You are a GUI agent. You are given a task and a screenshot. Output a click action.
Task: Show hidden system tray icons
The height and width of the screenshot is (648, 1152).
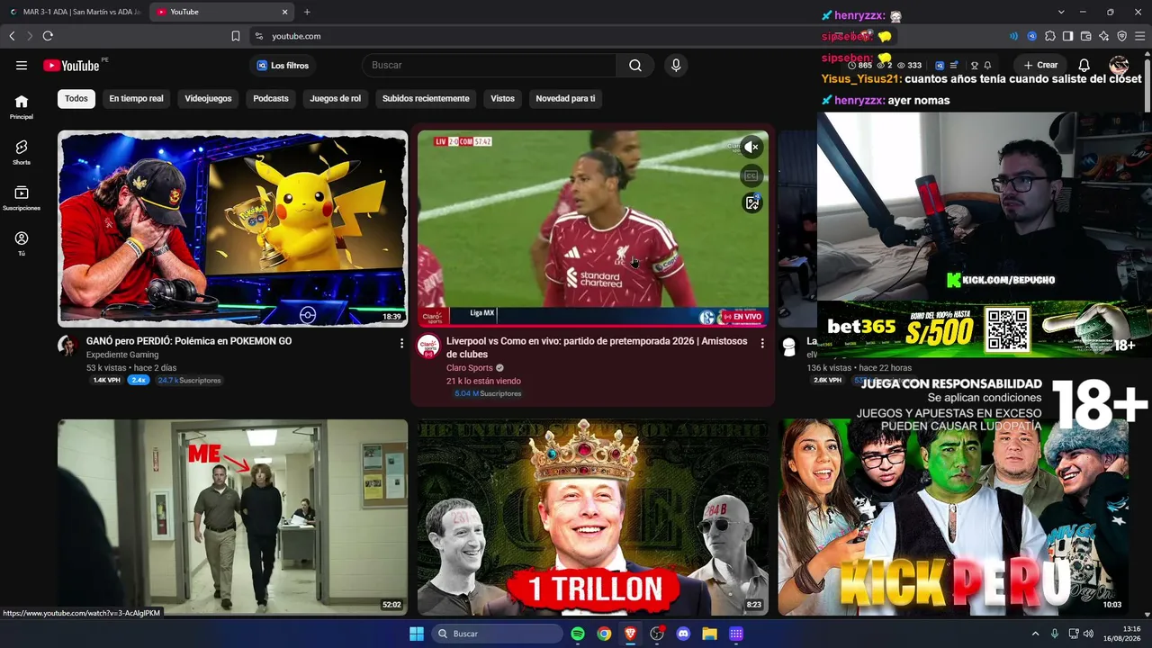[x=1035, y=634]
